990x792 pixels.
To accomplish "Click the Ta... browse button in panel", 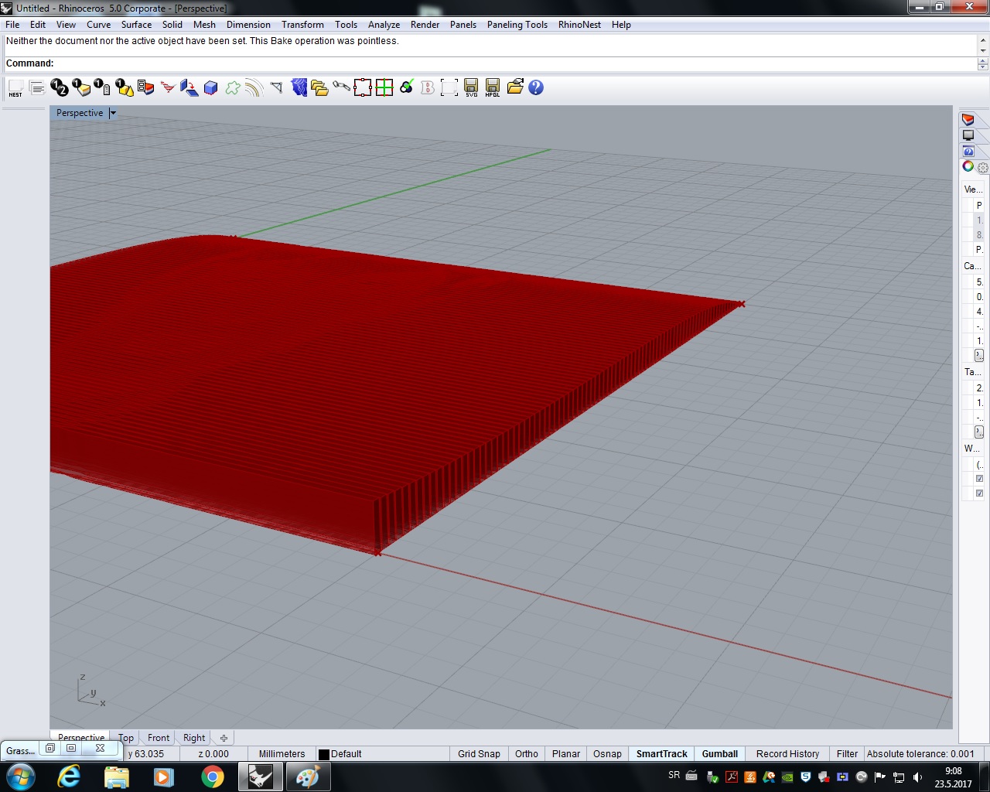I will 979,432.
